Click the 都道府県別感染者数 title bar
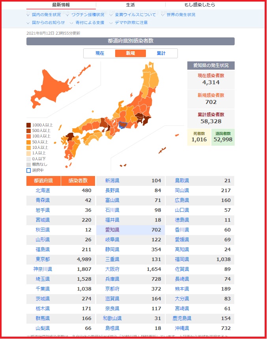 click(131, 41)
